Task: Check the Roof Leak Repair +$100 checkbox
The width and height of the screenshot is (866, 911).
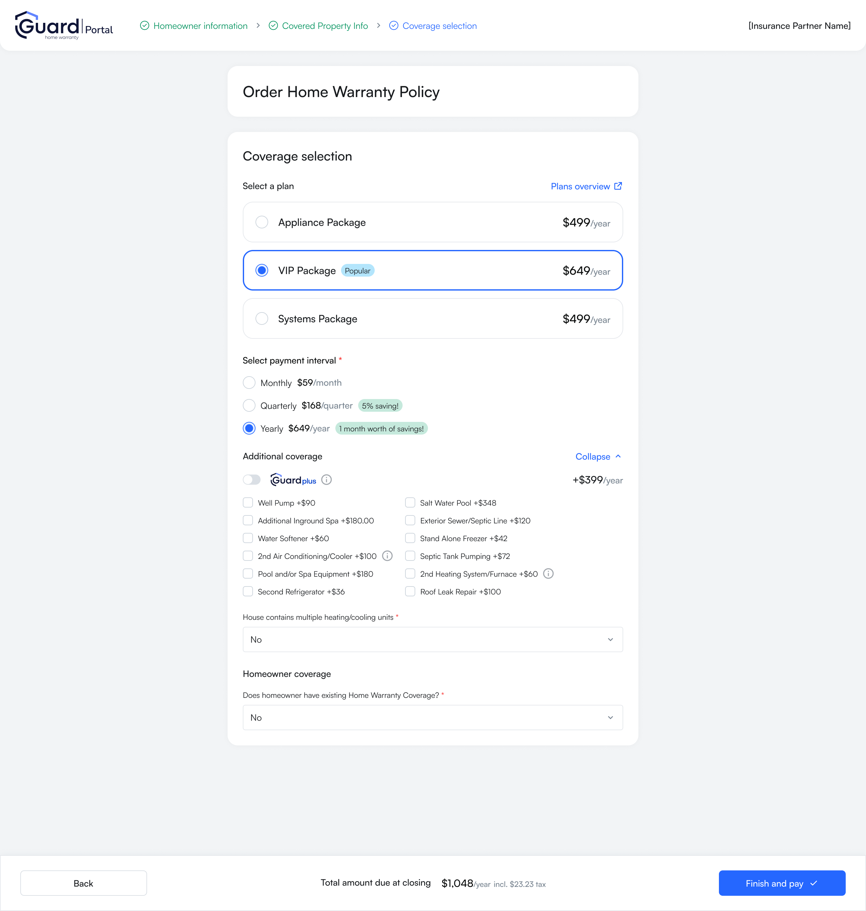Action: (410, 592)
